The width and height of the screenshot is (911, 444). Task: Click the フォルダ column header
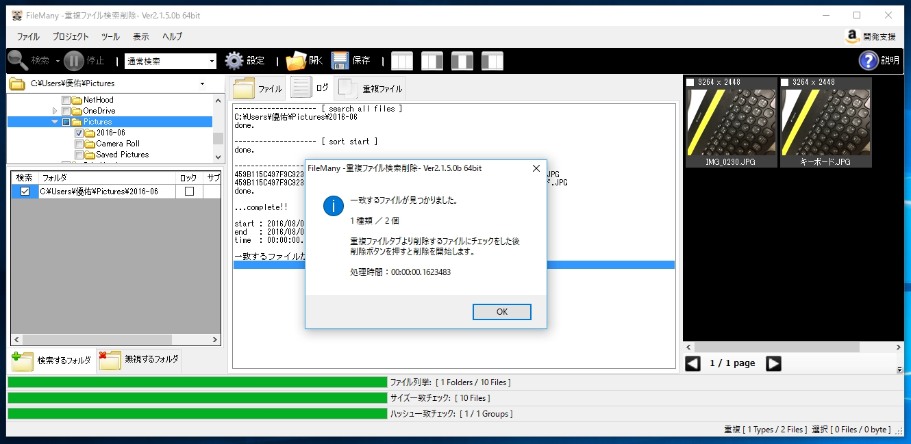coord(108,178)
